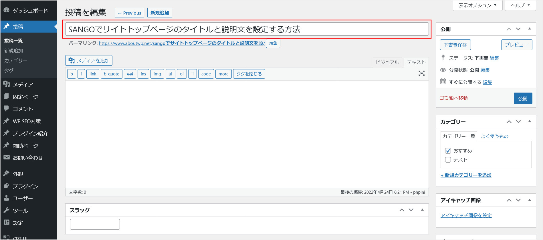Viewport: 543px width, 240px height.
Task: Click the Appearance paintbrush icon
Action: pyautogui.click(x=6, y=174)
